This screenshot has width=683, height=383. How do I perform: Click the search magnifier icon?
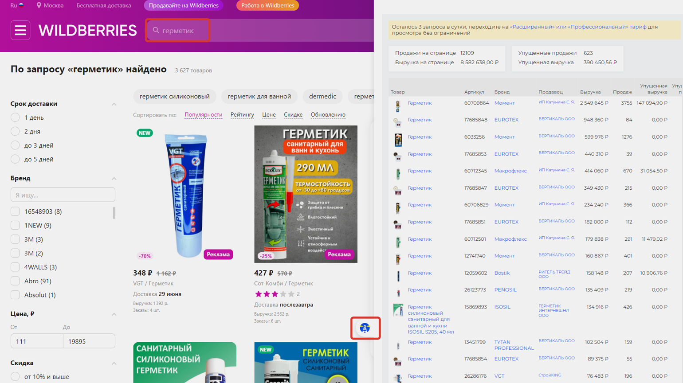[x=156, y=30]
